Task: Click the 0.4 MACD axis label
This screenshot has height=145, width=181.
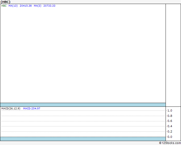Action: [x=170, y=126]
